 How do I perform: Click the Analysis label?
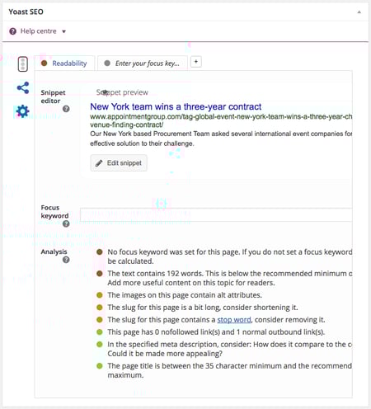(54, 252)
